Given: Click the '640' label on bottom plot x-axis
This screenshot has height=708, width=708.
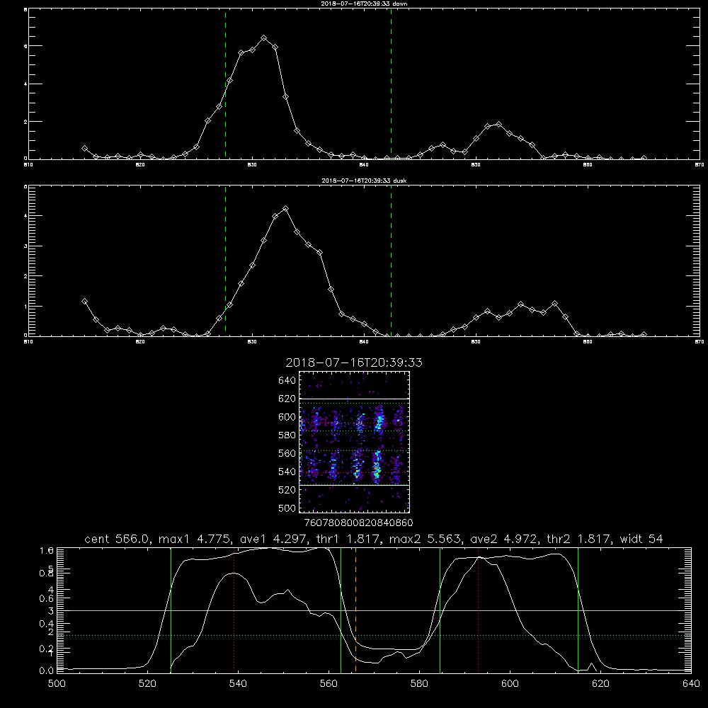Looking at the screenshot, I should coord(691,684).
